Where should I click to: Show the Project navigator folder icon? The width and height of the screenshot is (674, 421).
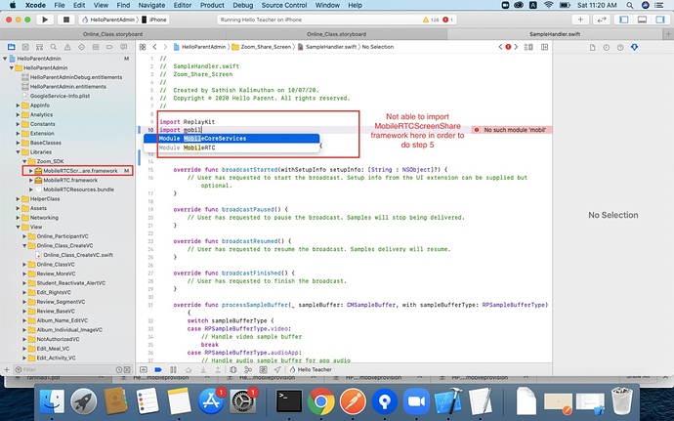[x=12, y=47]
